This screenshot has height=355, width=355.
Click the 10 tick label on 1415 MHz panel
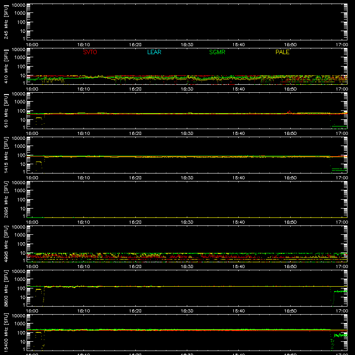(x=23, y=164)
